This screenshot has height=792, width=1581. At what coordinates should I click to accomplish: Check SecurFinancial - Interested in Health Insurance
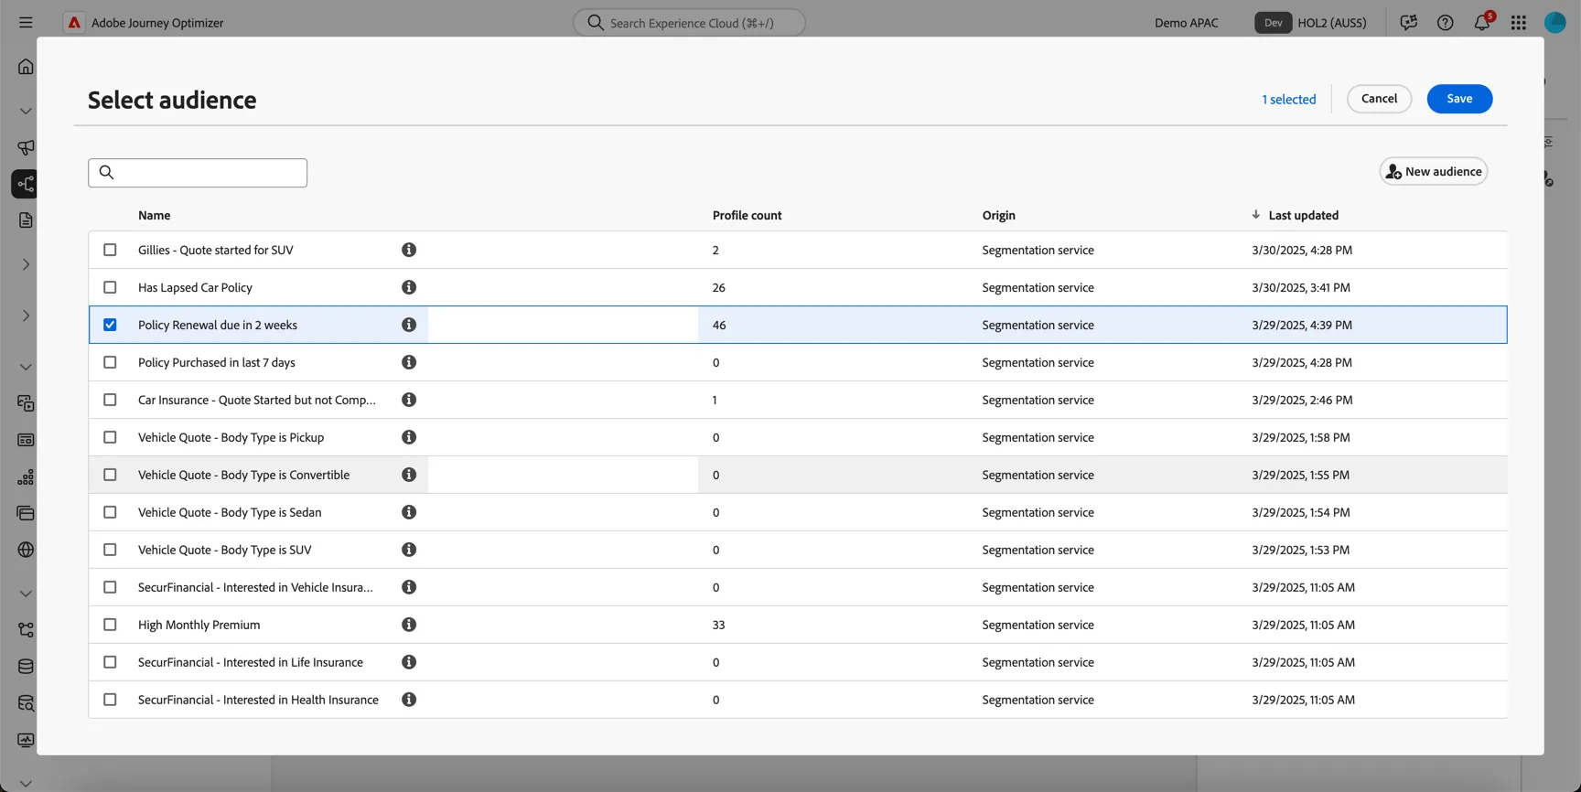110,700
